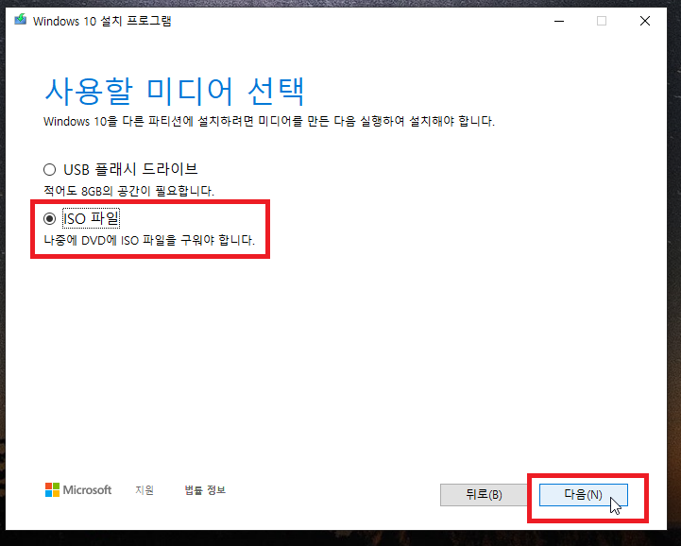Click the 사용할 미디어 선택 heading
The image size is (681, 546).
175,92
